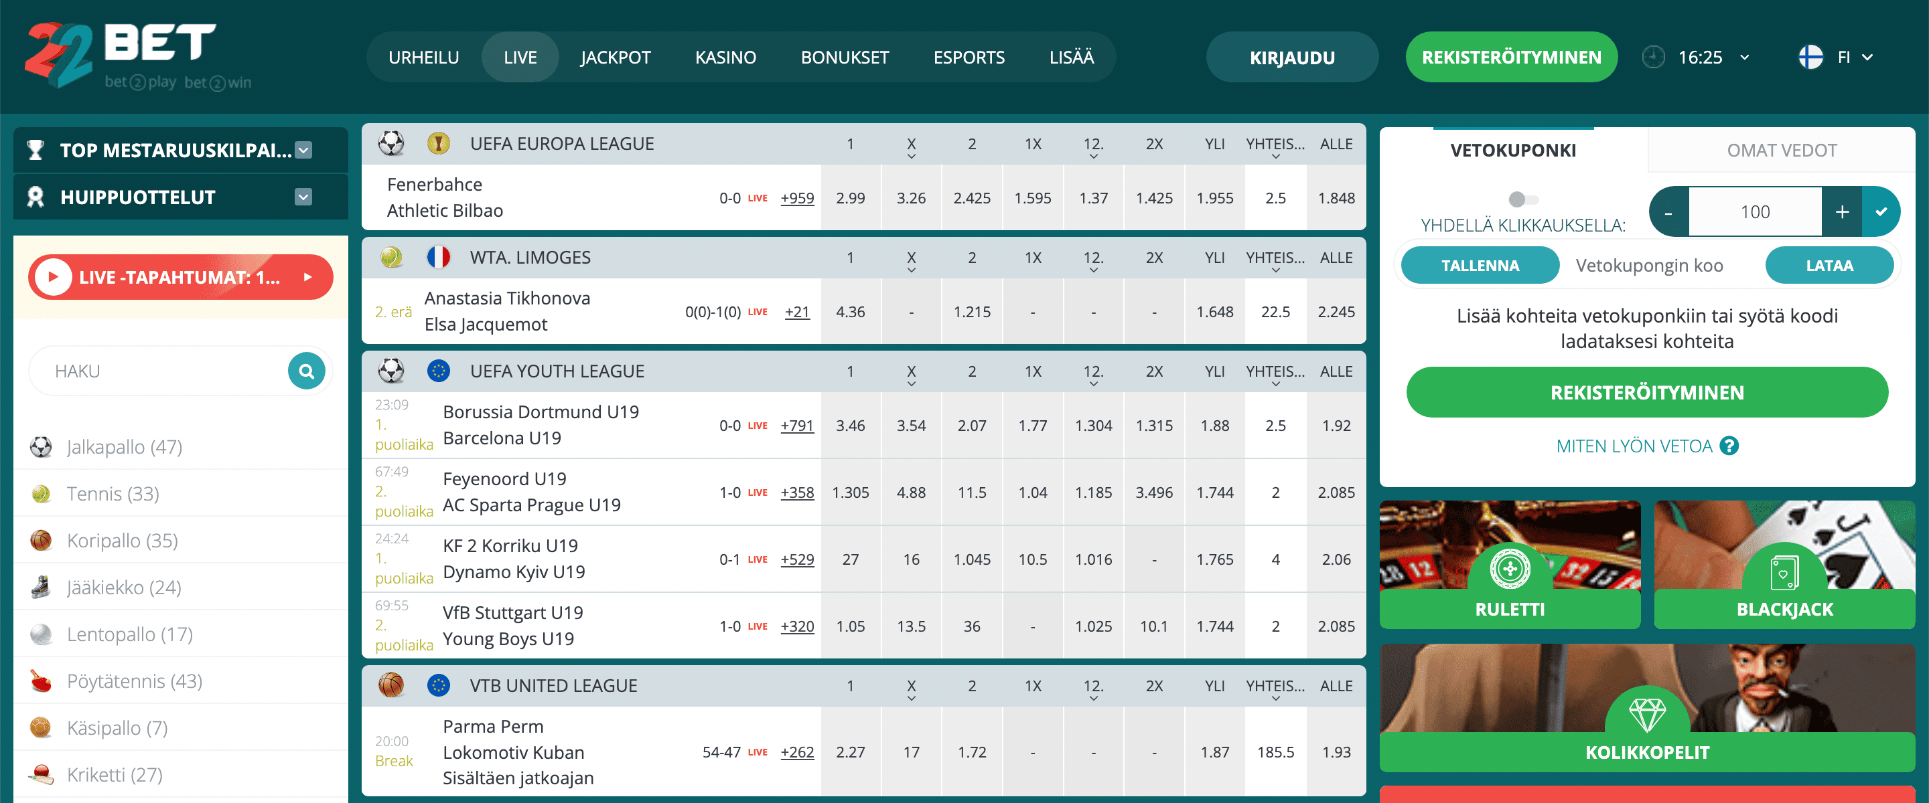Screen dimensions: 1929x803
Task: Click the EU flag icon in VTB United League header
Action: pos(439,685)
